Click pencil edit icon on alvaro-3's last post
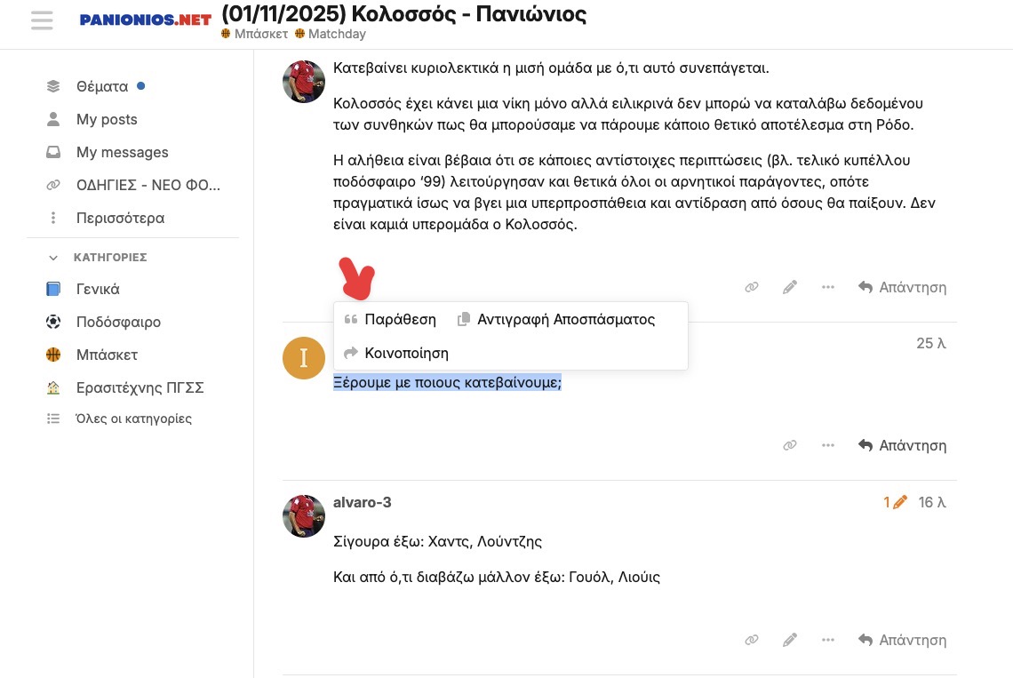1013x678 pixels. click(789, 640)
